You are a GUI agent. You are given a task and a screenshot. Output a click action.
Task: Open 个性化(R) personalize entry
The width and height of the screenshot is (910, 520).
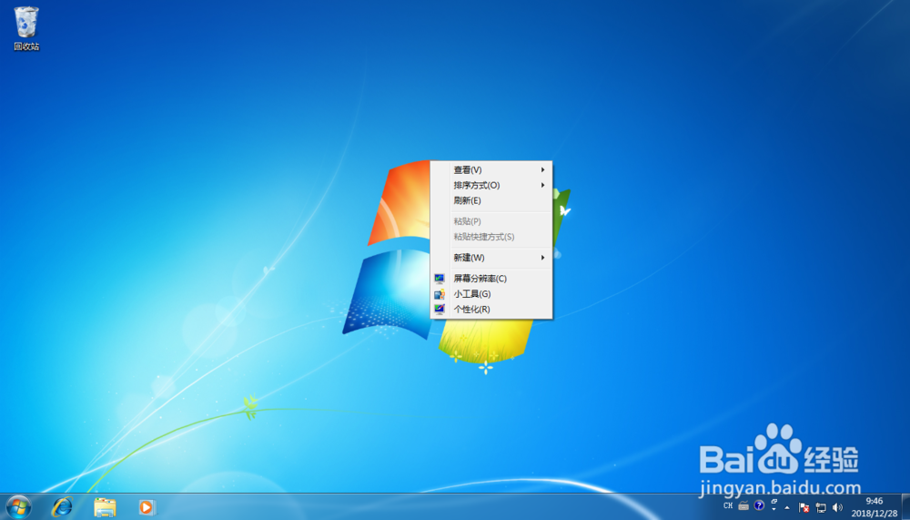pyautogui.click(x=491, y=309)
